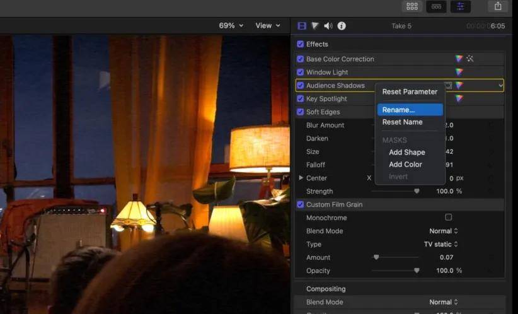Uncheck Key Spotlight effect

pos(301,98)
